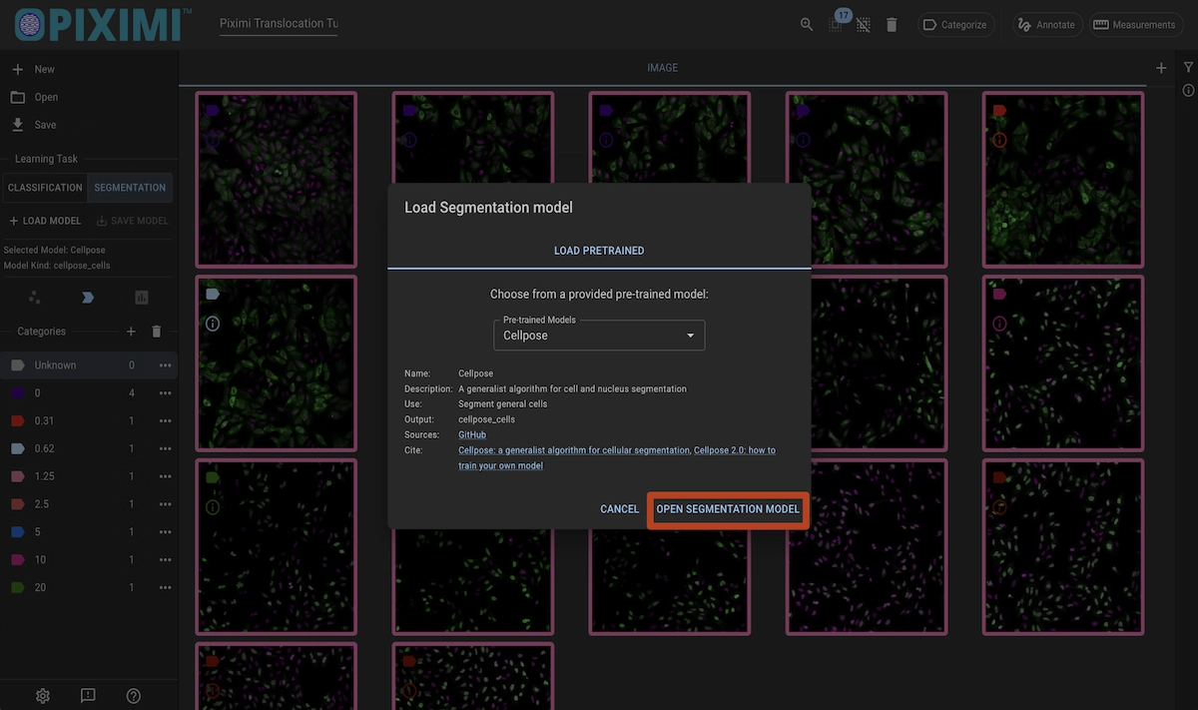Image resolution: width=1198 pixels, height=710 pixels.
Task: Click Save in the sidebar
Action: (x=89, y=125)
